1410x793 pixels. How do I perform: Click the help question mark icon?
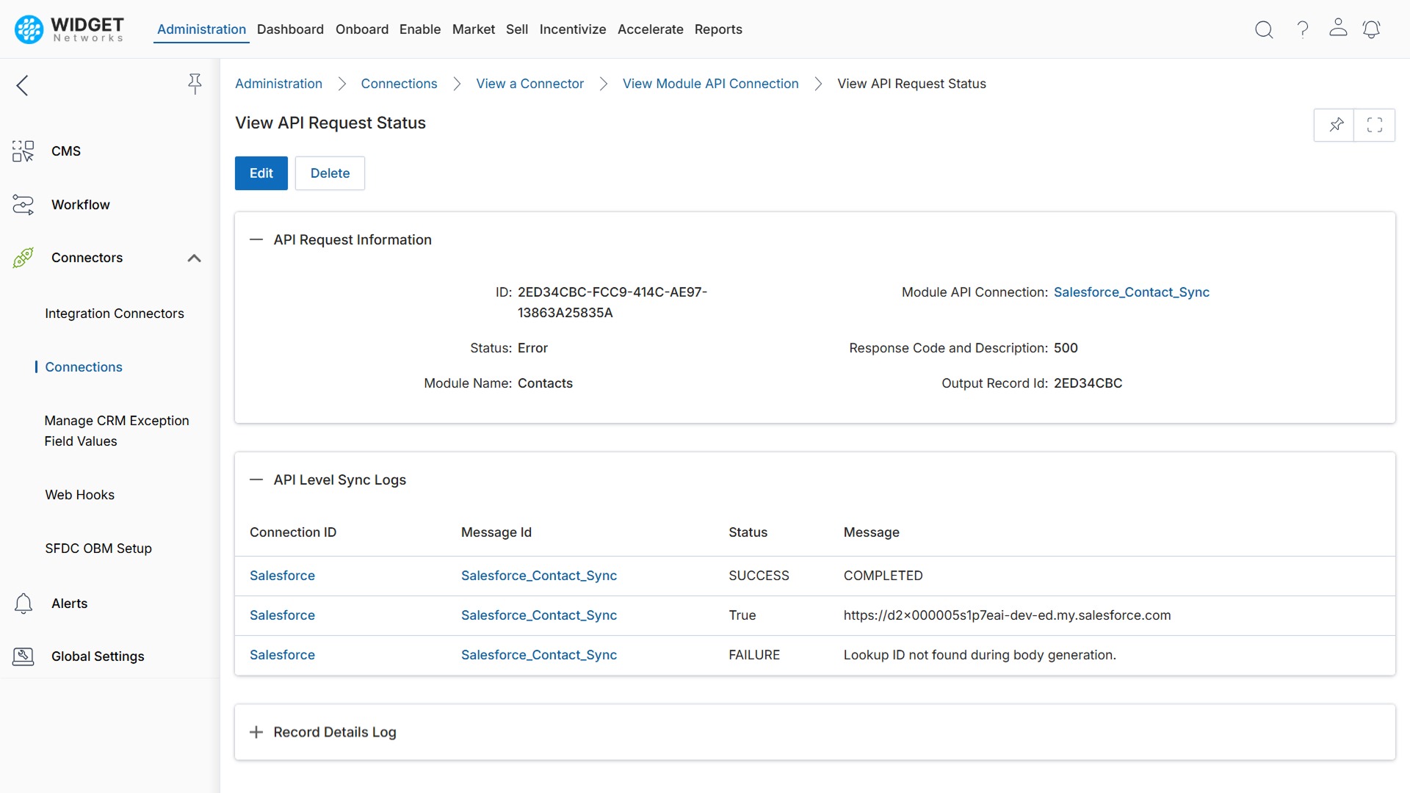pos(1302,29)
